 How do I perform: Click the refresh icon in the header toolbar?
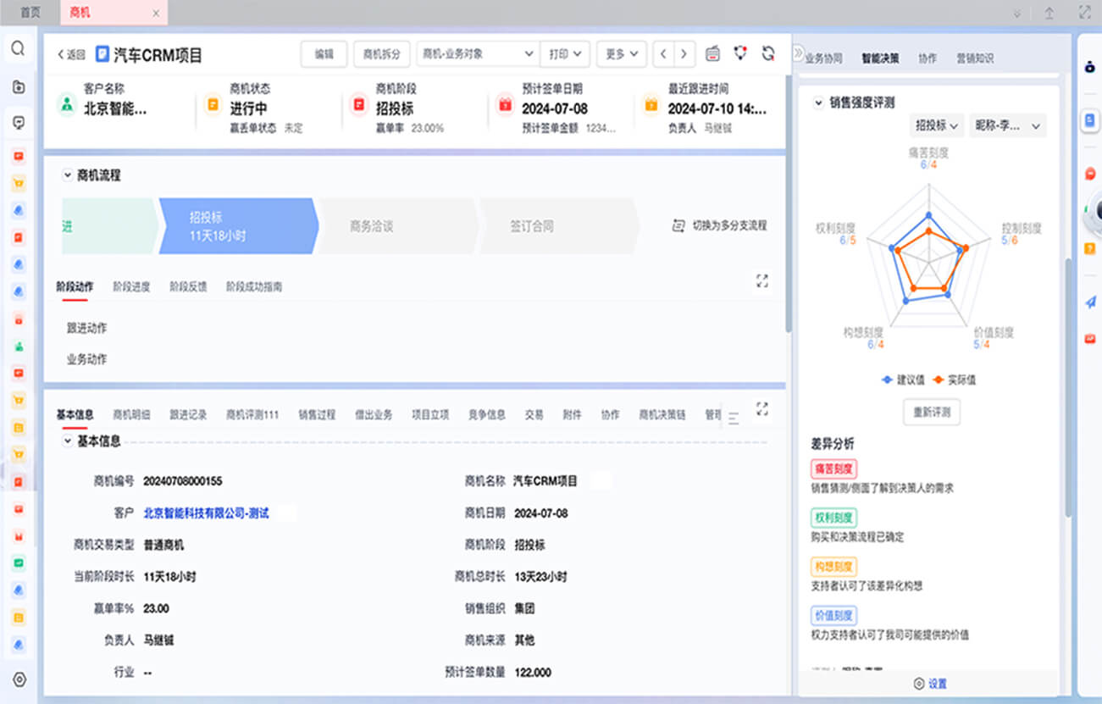click(x=768, y=53)
